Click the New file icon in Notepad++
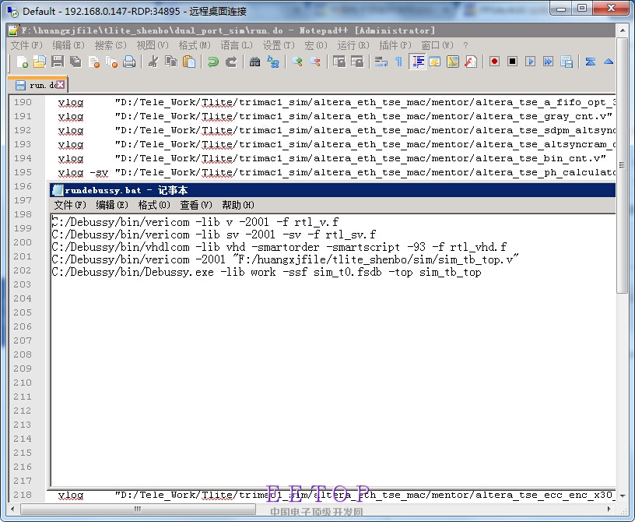 (22, 62)
